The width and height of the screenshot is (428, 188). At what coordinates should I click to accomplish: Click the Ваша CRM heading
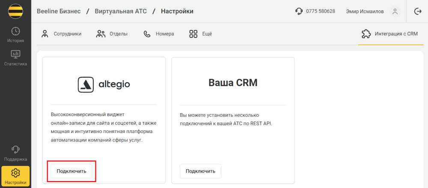point(233,83)
